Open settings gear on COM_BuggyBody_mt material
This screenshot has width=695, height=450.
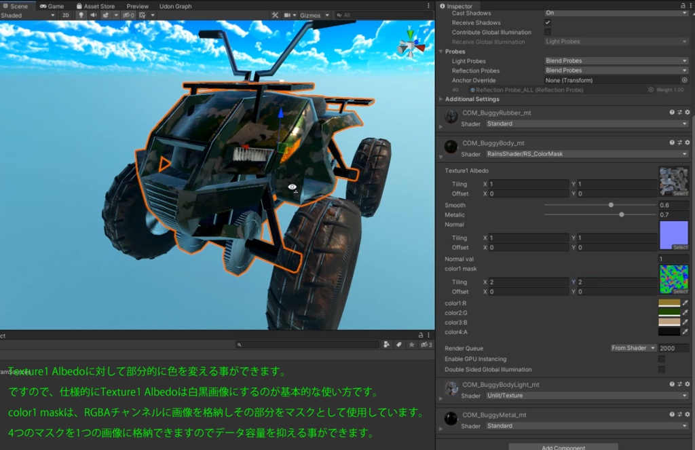pyautogui.click(x=688, y=143)
